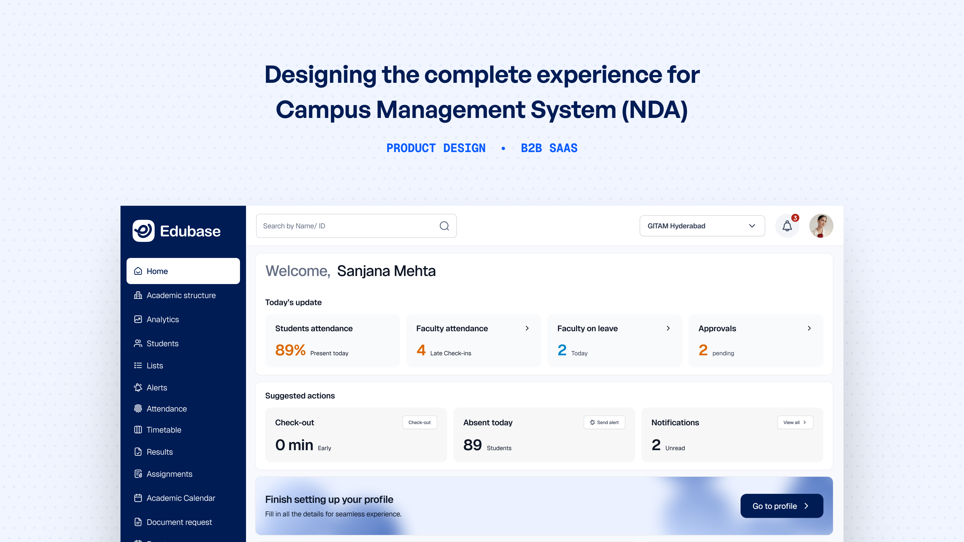Click the Timetable icon in sidebar
The width and height of the screenshot is (964, 542).
click(138, 429)
